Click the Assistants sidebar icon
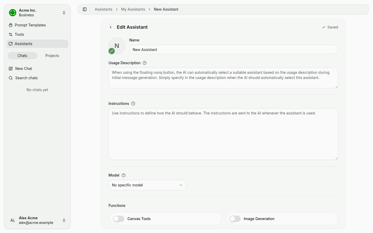This screenshot has height=233, width=373. click(x=11, y=44)
